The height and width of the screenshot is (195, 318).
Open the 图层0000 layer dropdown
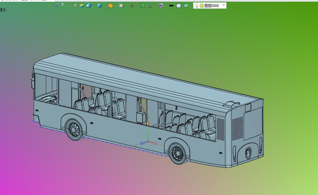click(x=224, y=5)
